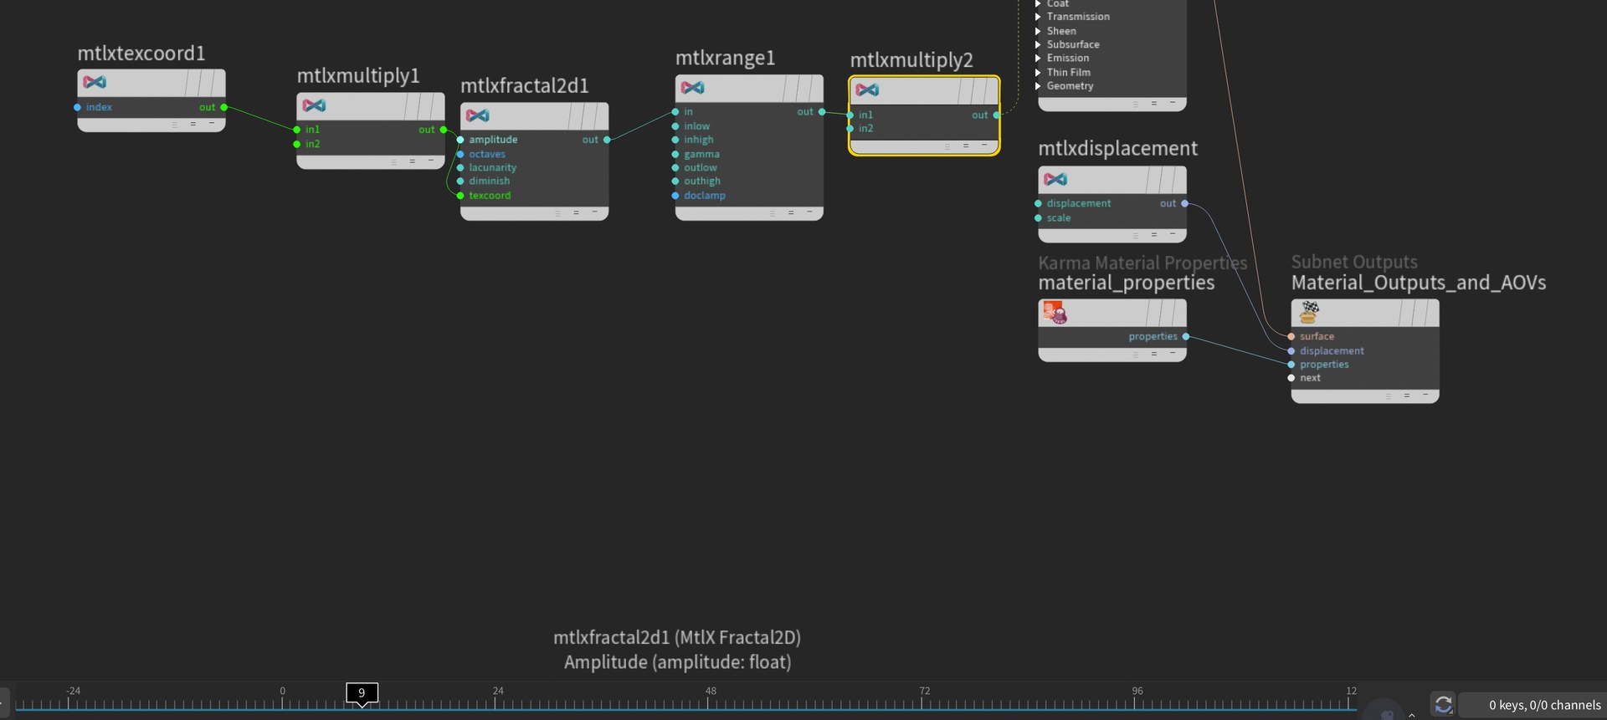The width and height of the screenshot is (1607, 720).
Task: Click the in2 input of mtlxmultiply1
Action: (x=297, y=144)
